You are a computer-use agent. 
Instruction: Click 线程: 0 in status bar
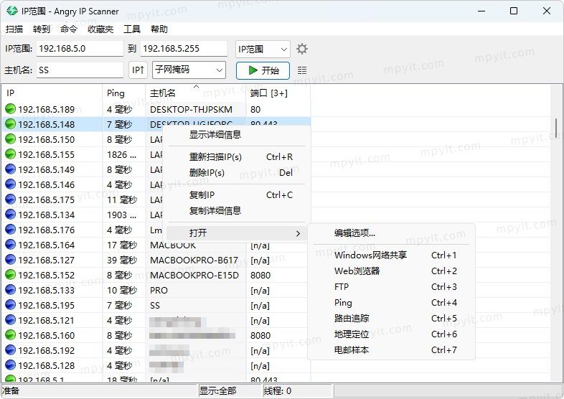tap(297, 390)
